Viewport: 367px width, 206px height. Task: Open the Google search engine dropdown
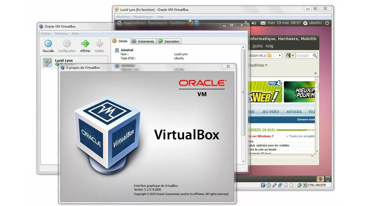[290, 56]
